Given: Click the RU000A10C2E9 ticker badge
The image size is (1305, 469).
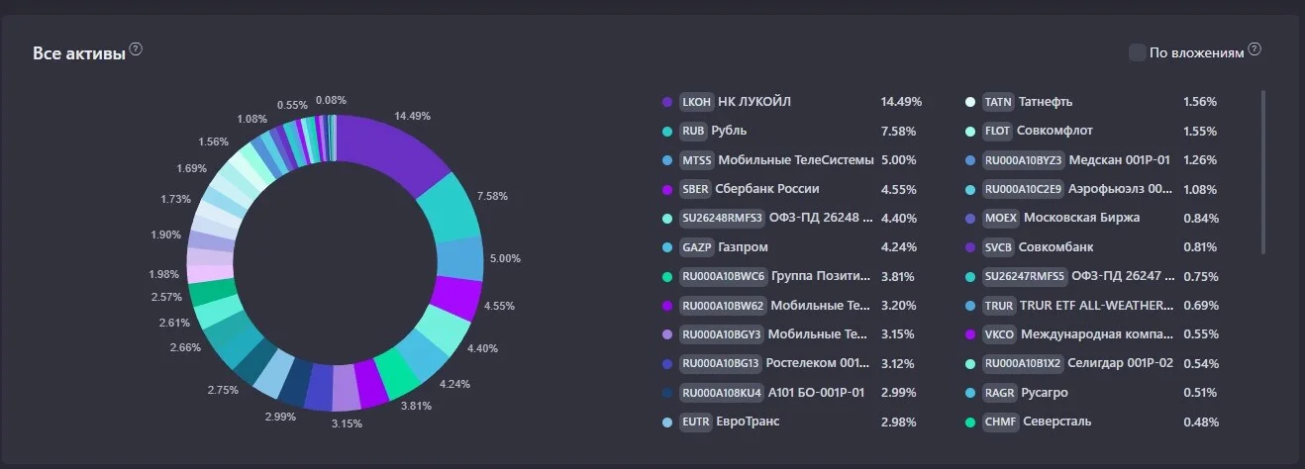Looking at the screenshot, I should (x=1024, y=189).
